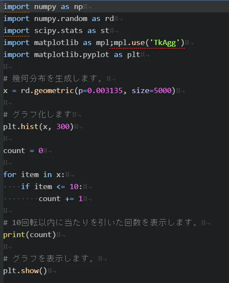Click the number 10 in the if condition
The image size is (229, 283).
tap(74, 187)
